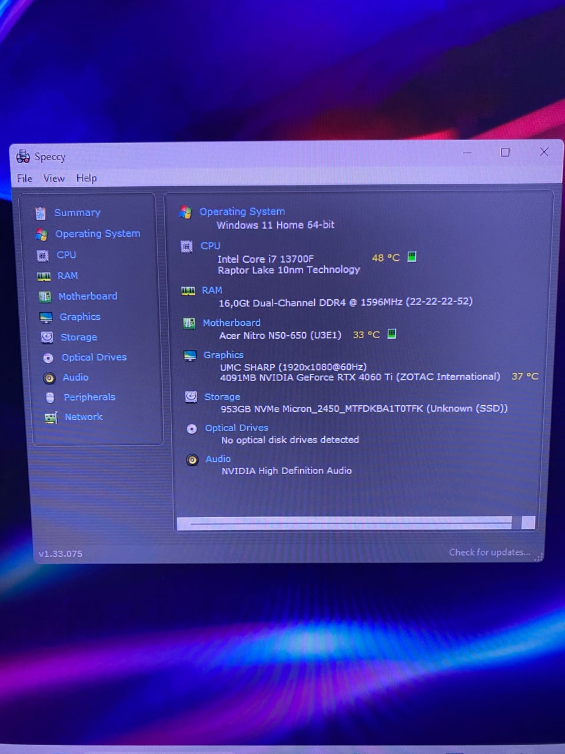Click the Graphics heading link in summary pane
Viewport: 565px width, 754px height.
coord(224,355)
